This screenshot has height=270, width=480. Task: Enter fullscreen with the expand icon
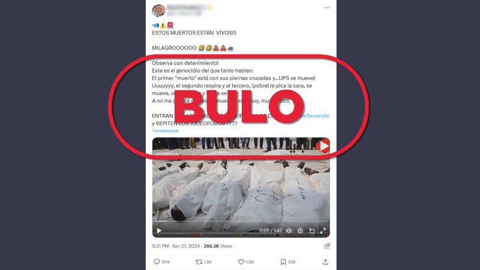[x=323, y=230]
